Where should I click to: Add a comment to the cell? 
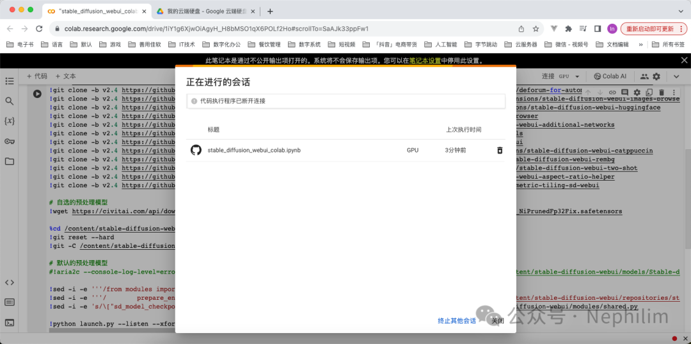click(x=624, y=92)
